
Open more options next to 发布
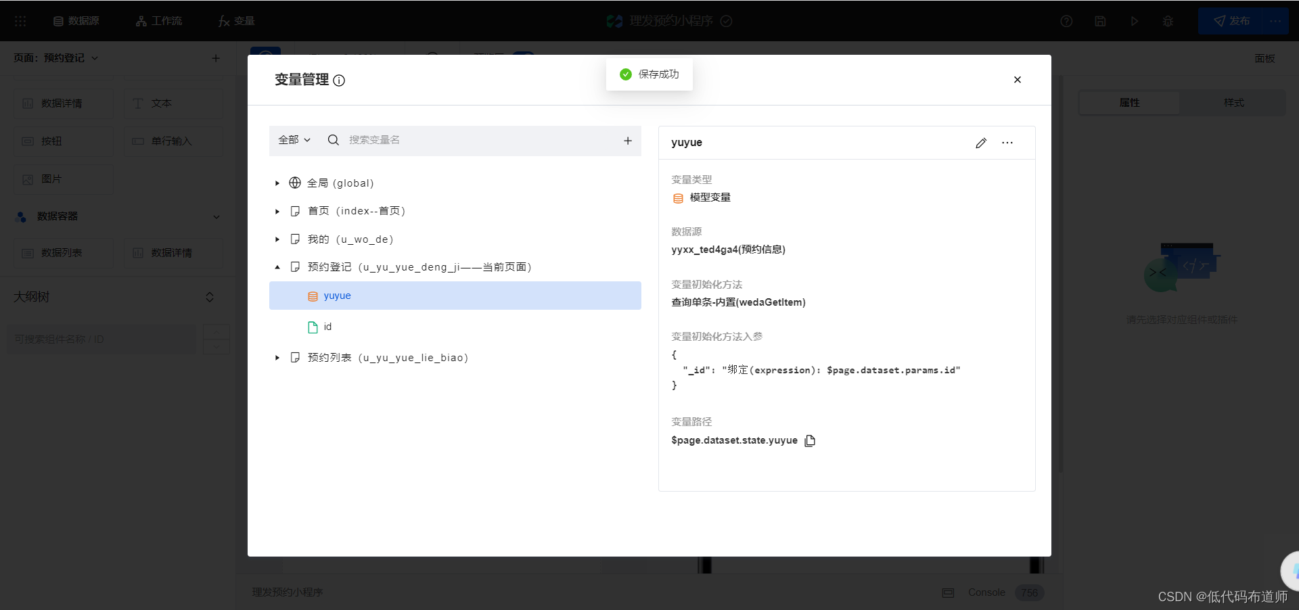tap(1275, 21)
